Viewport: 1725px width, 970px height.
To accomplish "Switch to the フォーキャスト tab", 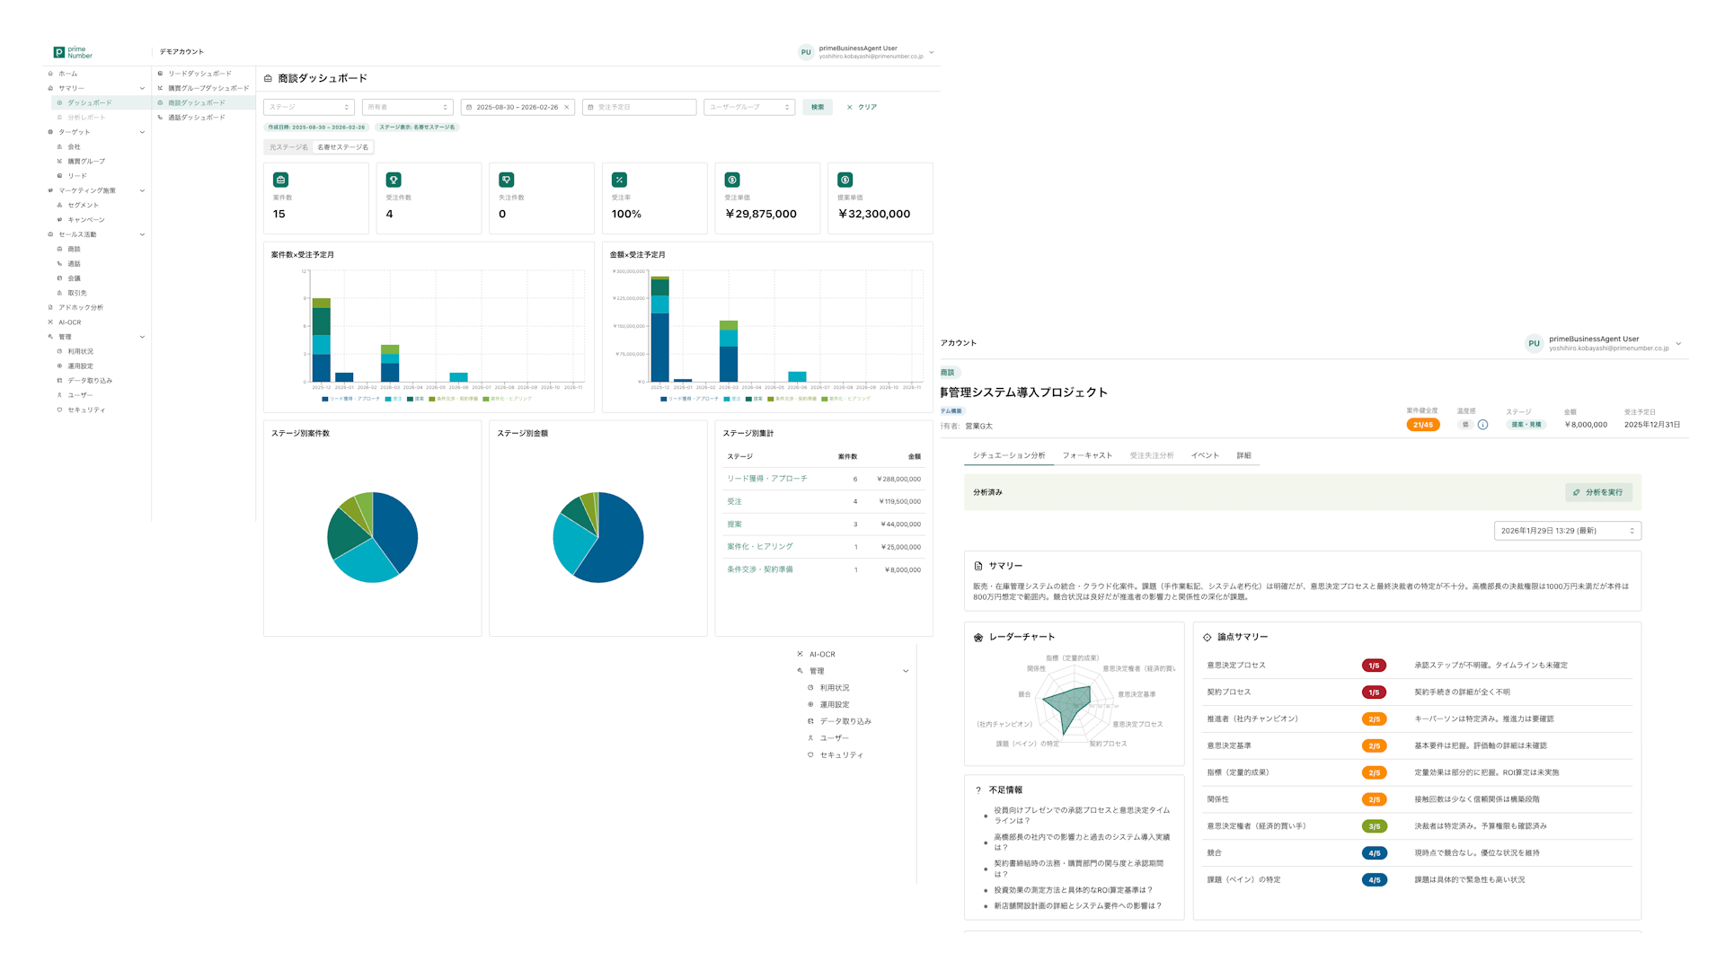I will point(1087,455).
